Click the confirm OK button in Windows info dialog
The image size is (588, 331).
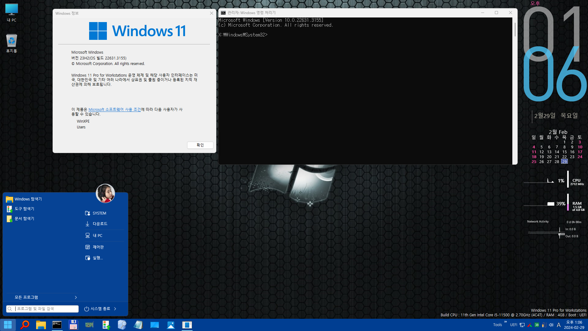(x=200, y=145)
